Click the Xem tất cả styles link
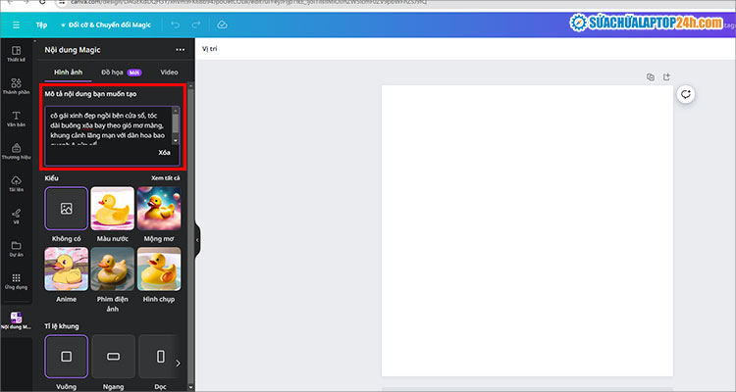736x392 pixels. click(x=172, y=178)
